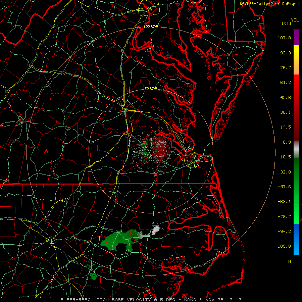Image resolution: width=302 pixels, height=302 pixels.
Task: Choose the -78.7 scale label
Action: point(284,217)
